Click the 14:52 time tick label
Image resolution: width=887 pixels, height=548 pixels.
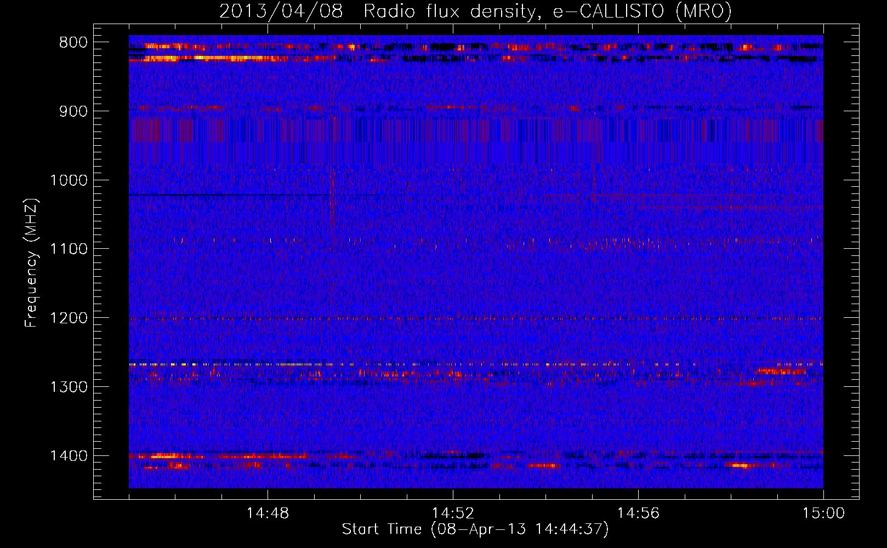click(x=453, y=513)
